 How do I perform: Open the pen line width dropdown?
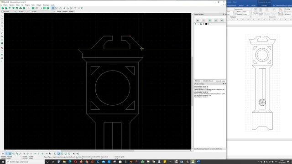pos(23,11)
